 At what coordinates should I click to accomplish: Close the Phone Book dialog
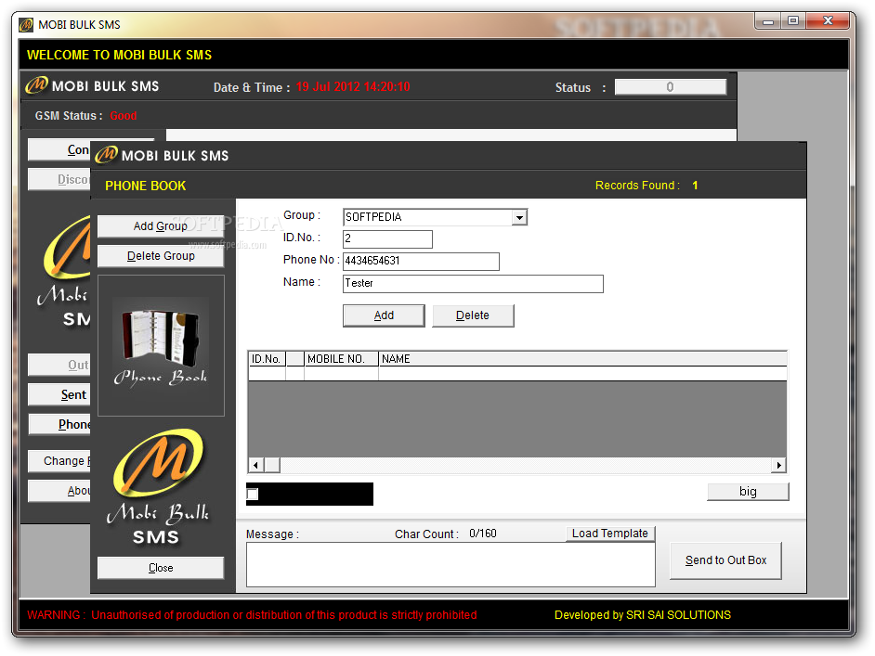[161, 568]
